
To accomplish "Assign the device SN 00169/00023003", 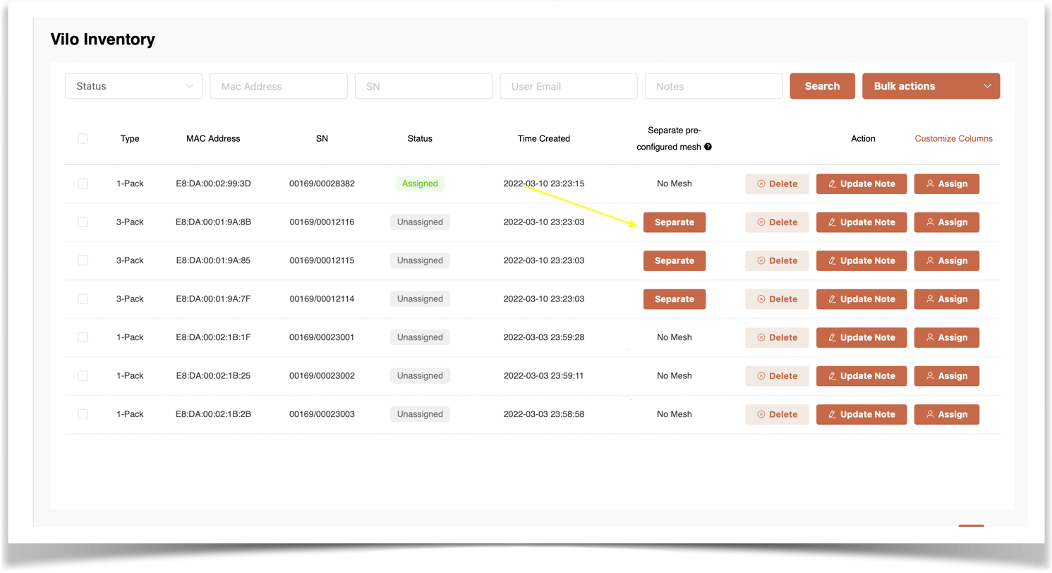I will [947, 414].
